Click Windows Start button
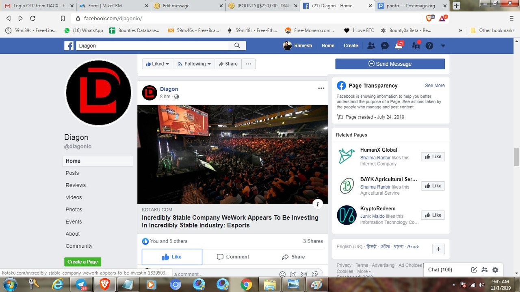Viewport: 520px width, 292px height. (x=10, y=284)
